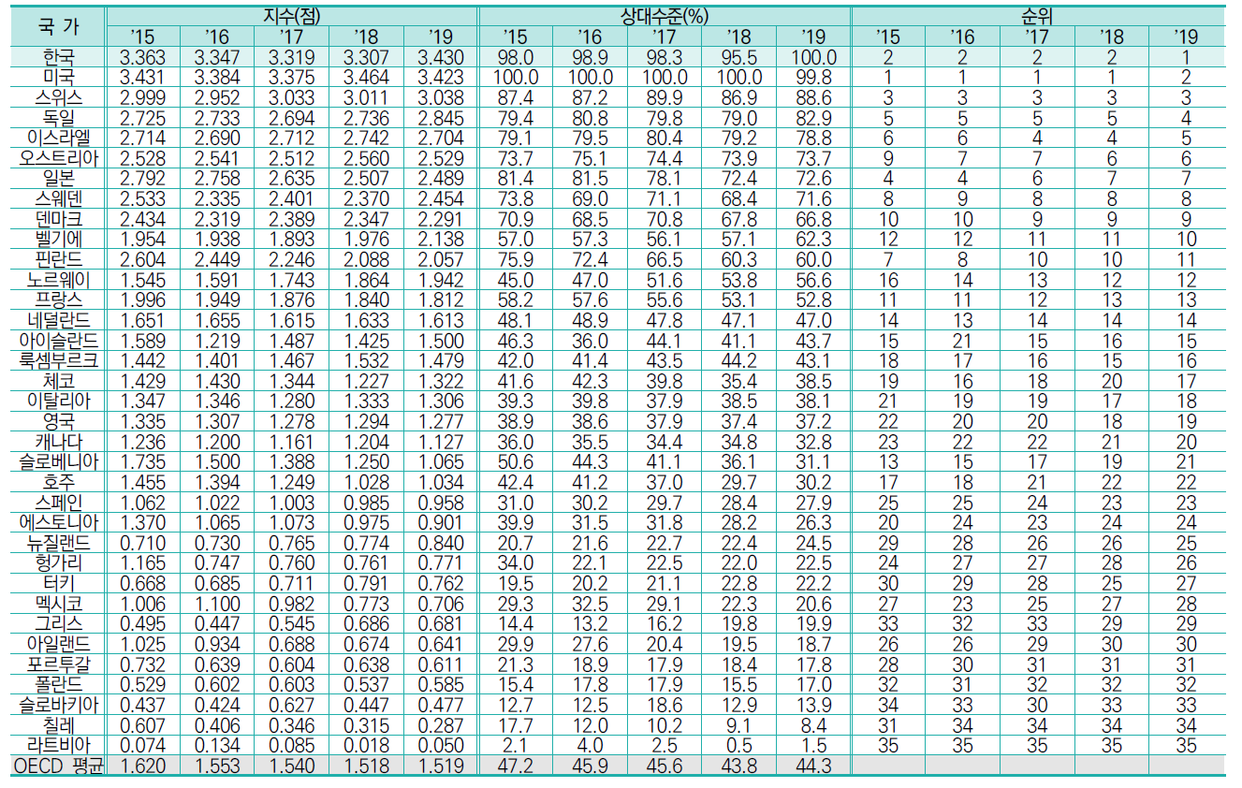Image resolution: width=1242 pixels, height=788 pixels.
Task: Click 미국's '15 index value 3.431
Action: pos(141,76)
